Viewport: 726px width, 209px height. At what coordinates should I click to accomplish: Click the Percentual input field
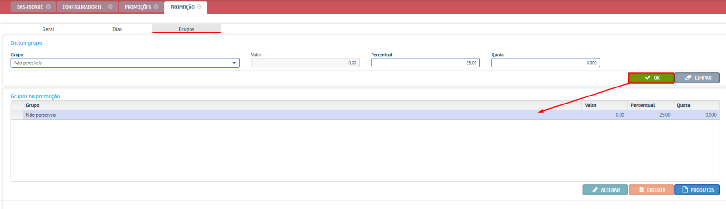(x=425, y=63)
